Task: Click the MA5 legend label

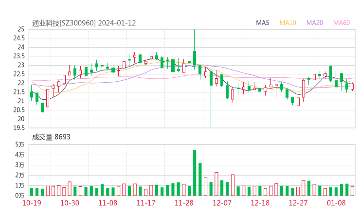Action: click(262, 23)
